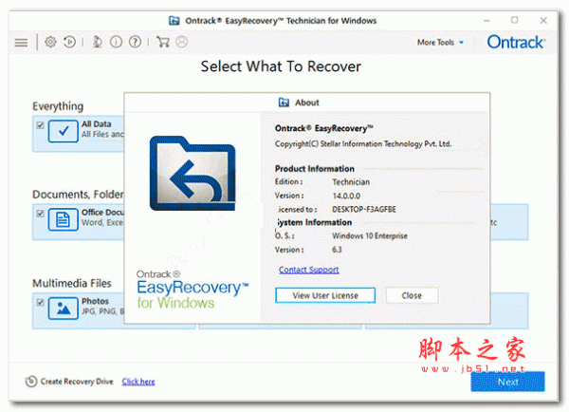Image resolution: width=569 pixels, height=412 pixels.
Task: Click the 'Product Information' heading
Action: [x=314, y=169]
